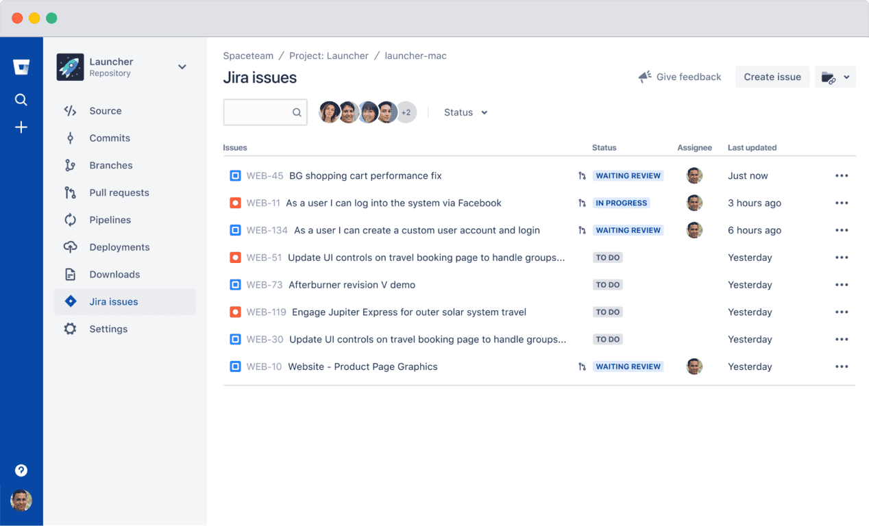Select the Source code icon
This screenshot has height=526, width=869.
click(69, 110)
